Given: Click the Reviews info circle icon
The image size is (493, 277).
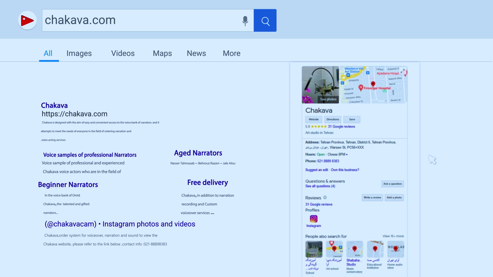Looking at the screenshot, I should tap(325, 197).
